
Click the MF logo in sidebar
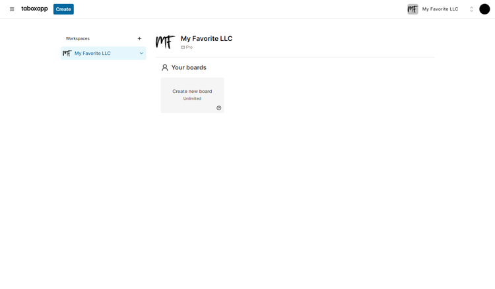pyautogui.click(x=67, y=53)
